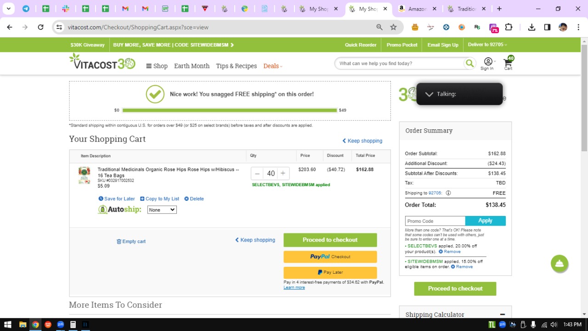This screenshot has width=588, height=331.
Task: Remove the SITEWIDEBMSM promo code
Action: point(462,267)
